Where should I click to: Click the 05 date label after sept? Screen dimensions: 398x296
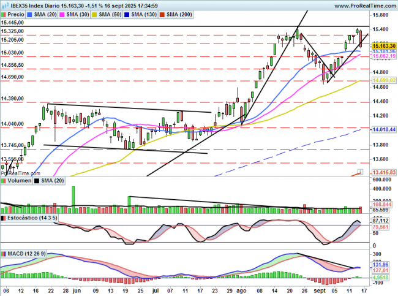click(334, 290)
